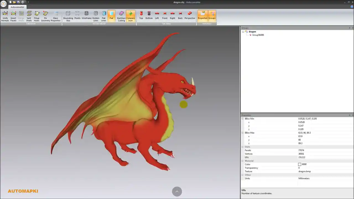Toggle the Compass Icon display
The height and width of the screenshot is (199, 354).
[x=131, y=16]
